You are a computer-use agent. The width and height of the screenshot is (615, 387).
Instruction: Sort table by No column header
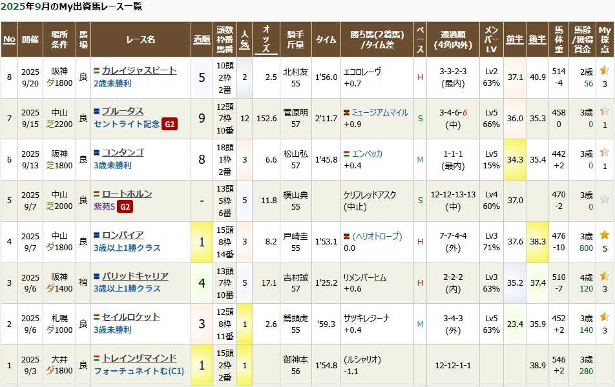pos(10,39)
